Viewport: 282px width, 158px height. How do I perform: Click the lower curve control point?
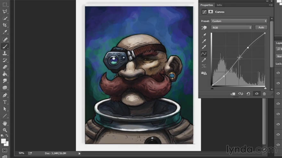point(224,76)
